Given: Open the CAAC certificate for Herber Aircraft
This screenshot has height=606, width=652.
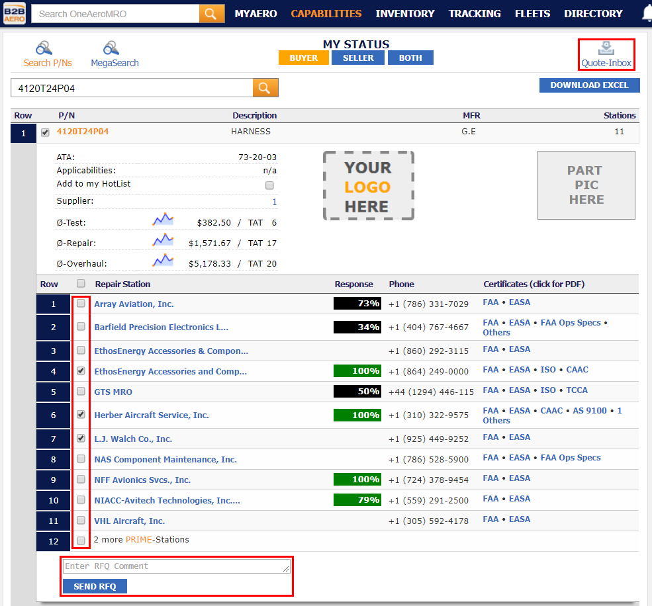Looking at the screenshot, I should coord(551,411).
